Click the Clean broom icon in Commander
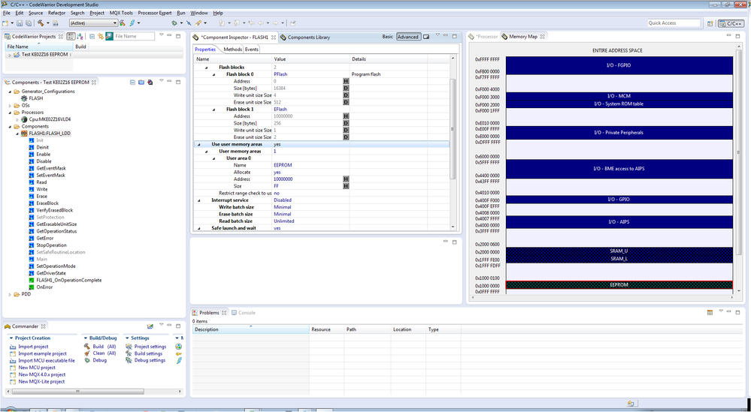 pos(86,353)
